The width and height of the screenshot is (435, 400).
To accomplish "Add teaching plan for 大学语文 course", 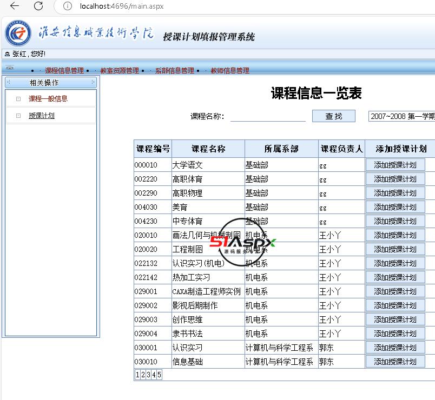I will (395, 165).
